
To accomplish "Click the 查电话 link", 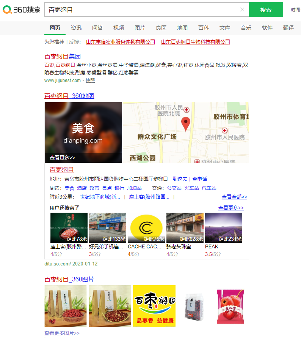I will (200, 179).
